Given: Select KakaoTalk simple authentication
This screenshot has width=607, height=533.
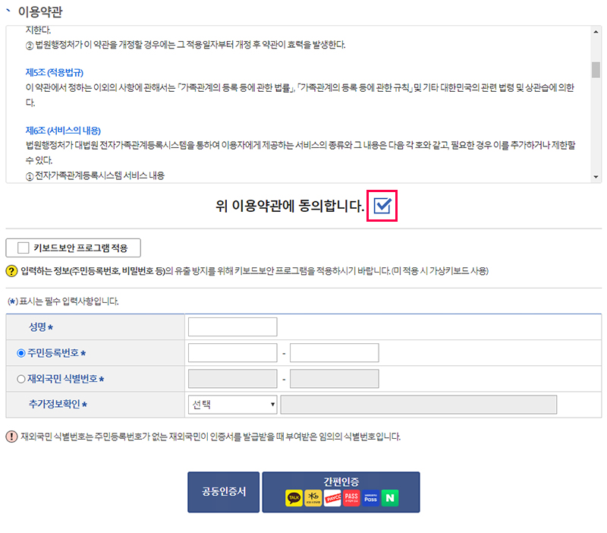Looking at the screenshot, I should click(293, 498).
